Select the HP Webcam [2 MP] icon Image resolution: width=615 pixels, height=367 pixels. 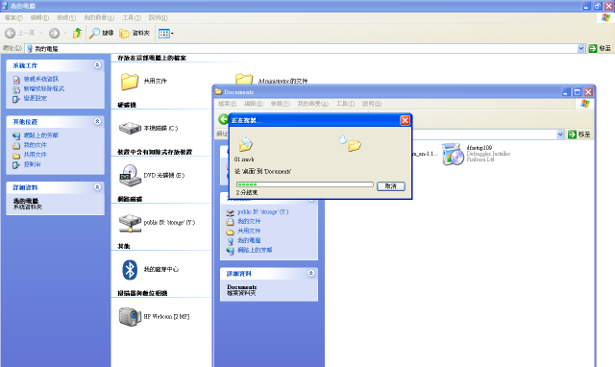130,317
